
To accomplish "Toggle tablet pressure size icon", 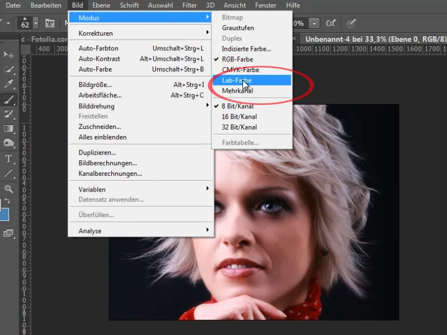I will [x=351, y=23].
